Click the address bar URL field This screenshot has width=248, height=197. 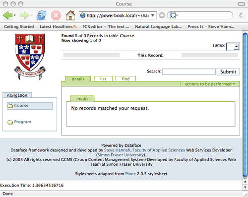[118, 15]
